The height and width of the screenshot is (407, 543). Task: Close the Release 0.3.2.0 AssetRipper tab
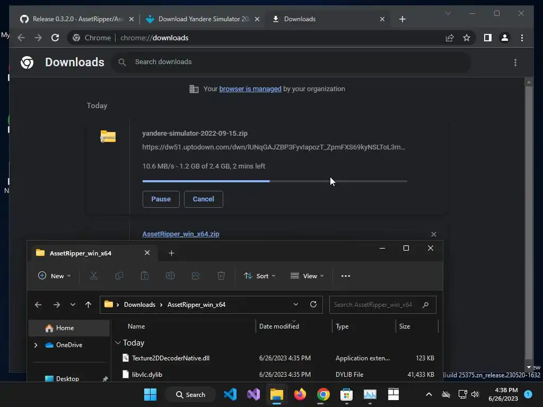pyautogui.click(x=132, y=19)
